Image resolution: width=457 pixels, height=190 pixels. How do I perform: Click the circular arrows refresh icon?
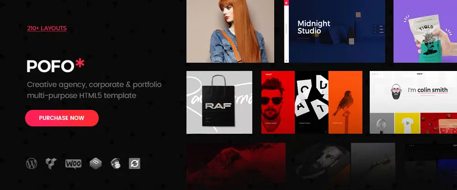pyautogui.click(x=135, y=164)
